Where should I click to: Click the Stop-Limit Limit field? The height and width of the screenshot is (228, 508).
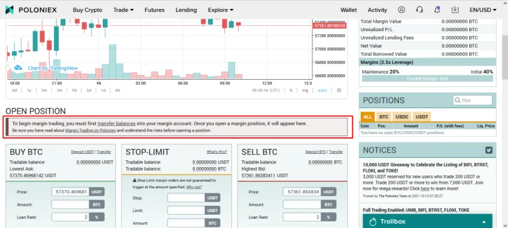pyautogui.click(x=186, y=210)
